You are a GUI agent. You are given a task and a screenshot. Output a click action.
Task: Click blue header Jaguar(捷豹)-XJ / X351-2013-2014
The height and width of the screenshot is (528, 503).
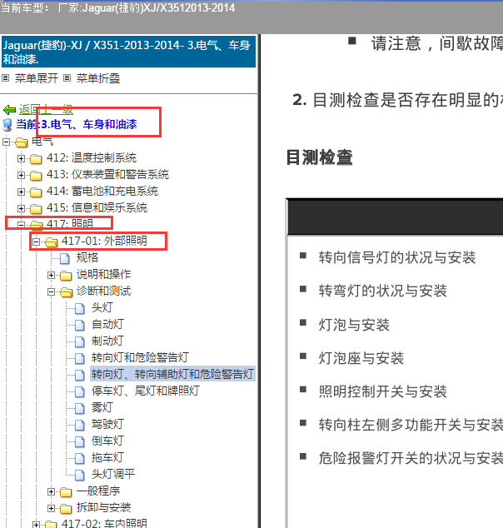(x=128, y=52)
